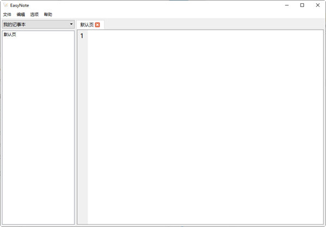Open the 帮助 menu
Viewport: 326px width, 227px height.
coord(48,15)
